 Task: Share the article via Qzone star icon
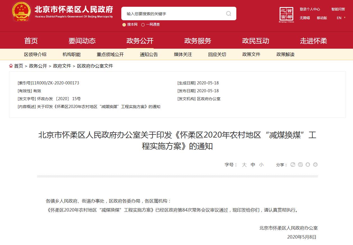(x=315, y=165)
